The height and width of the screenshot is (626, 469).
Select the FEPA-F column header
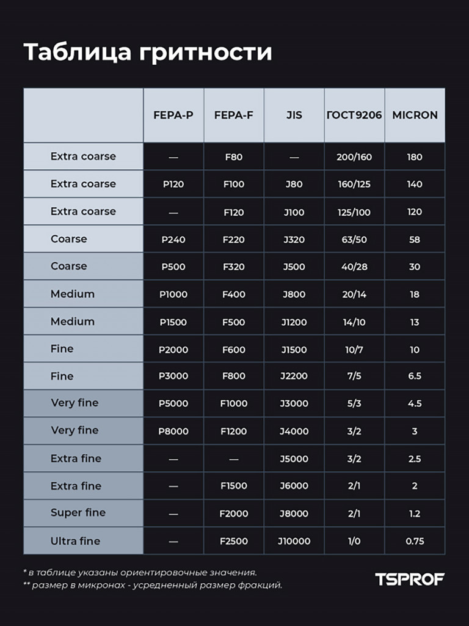tap(234, 115)
